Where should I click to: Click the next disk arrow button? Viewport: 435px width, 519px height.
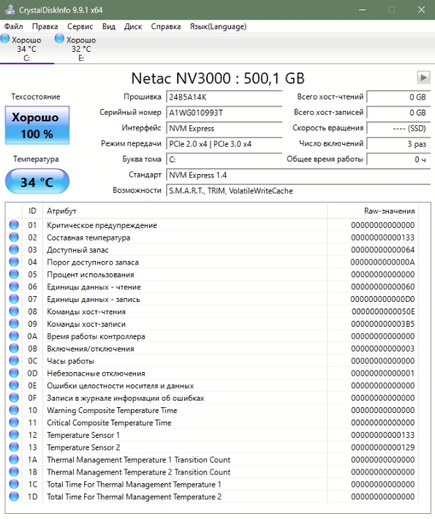coord(423,77)
